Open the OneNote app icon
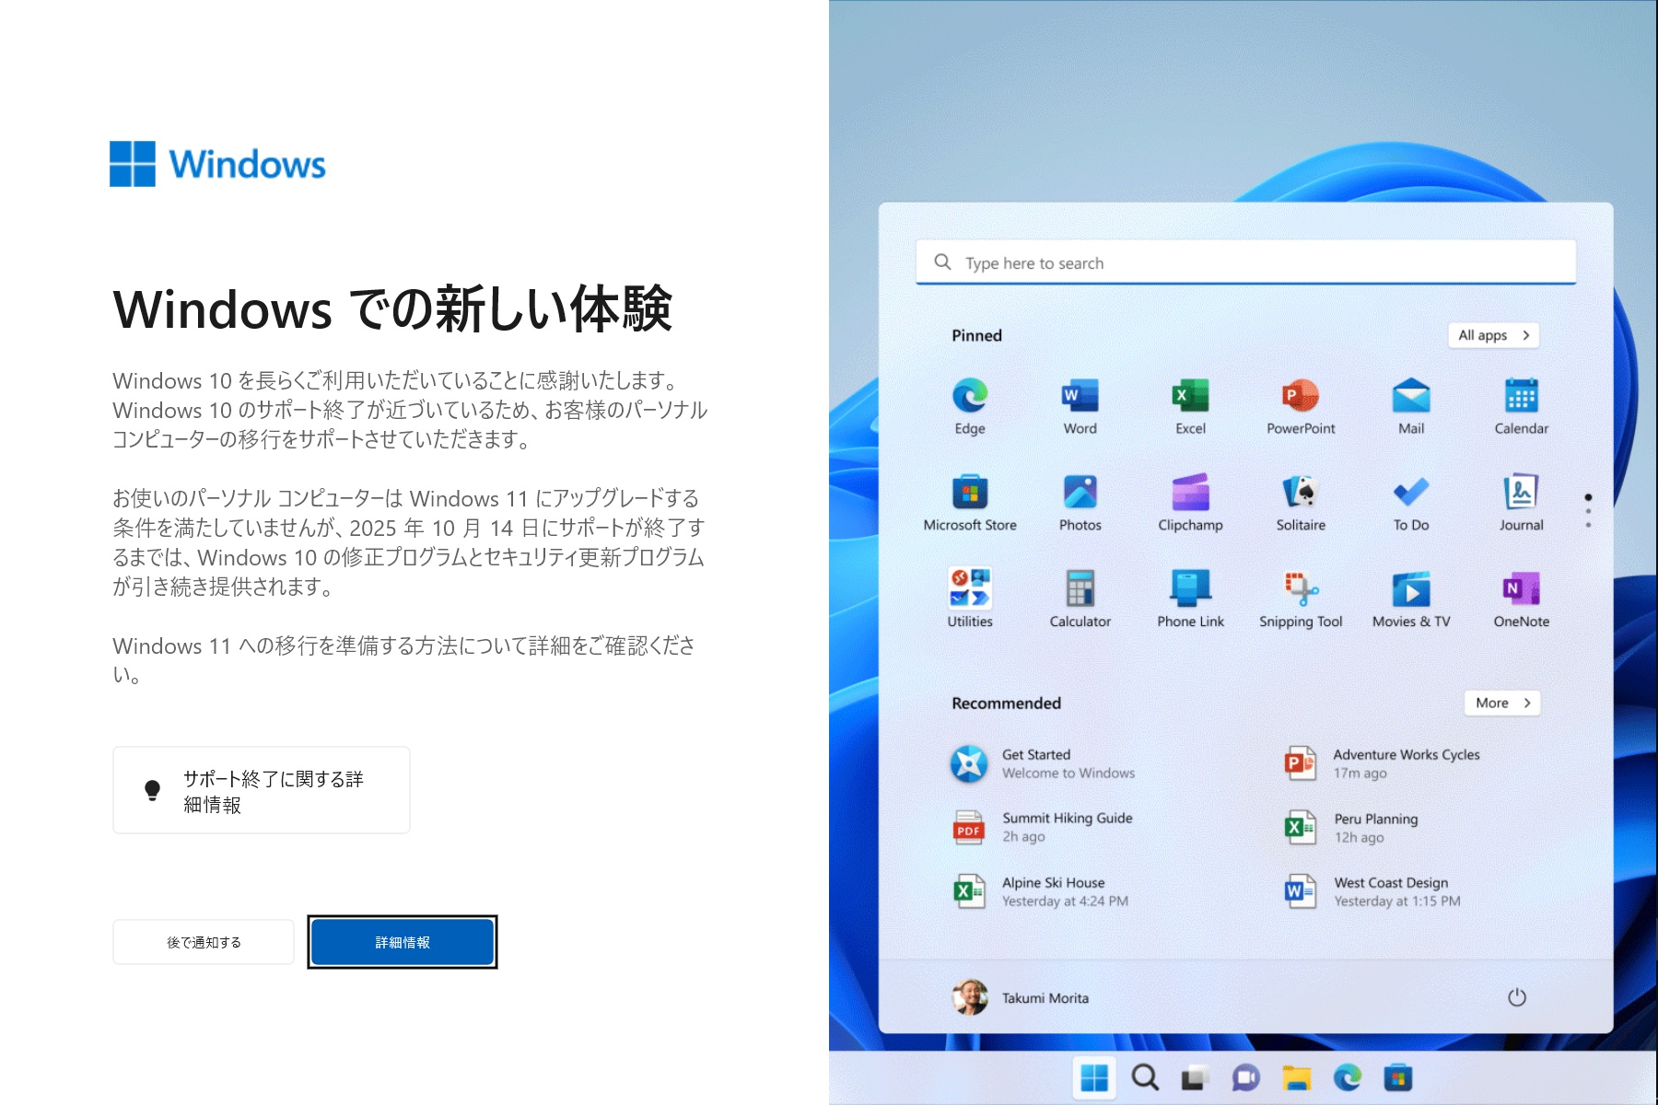The image size is (1658, 1105). (x=1522, y=589)
